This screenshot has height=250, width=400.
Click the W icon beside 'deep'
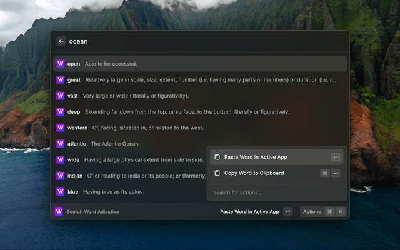[x=61, y=112]
